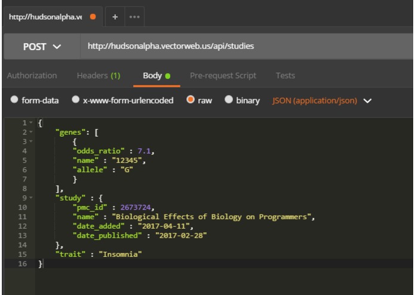Place cursor after closing brace on line 16

click(x=43, y=264)
